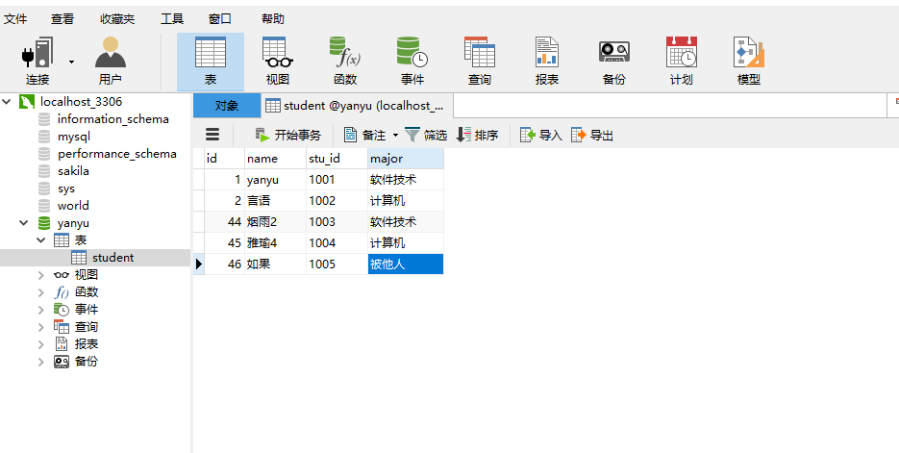899x453 pixels.
Task: Select the sys database
Action: coord(66,189)
